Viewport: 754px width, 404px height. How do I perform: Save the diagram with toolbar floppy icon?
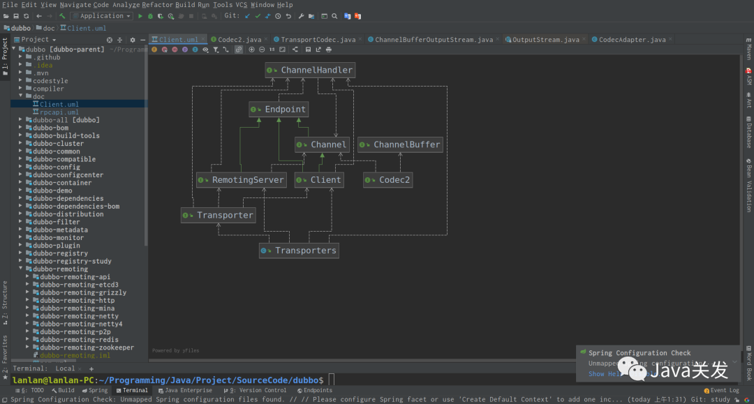(308, 50)
